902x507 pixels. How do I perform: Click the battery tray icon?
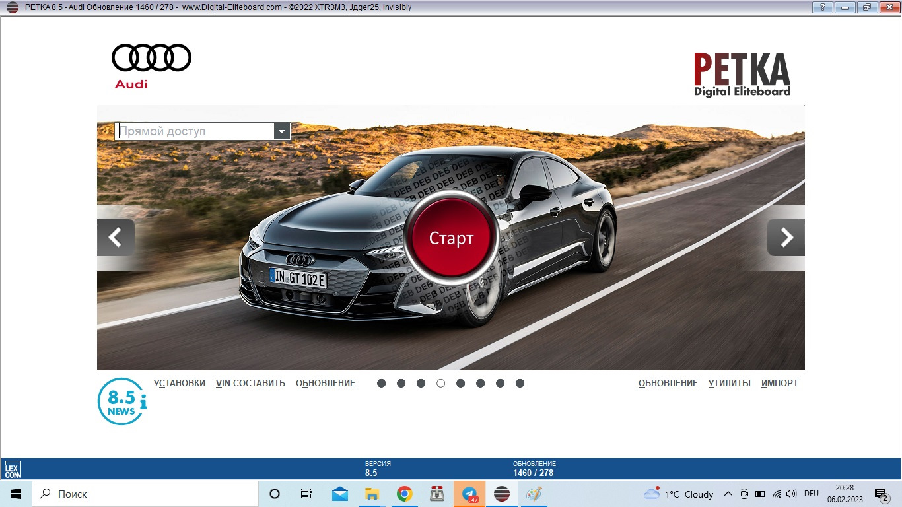tap(760, 494)
